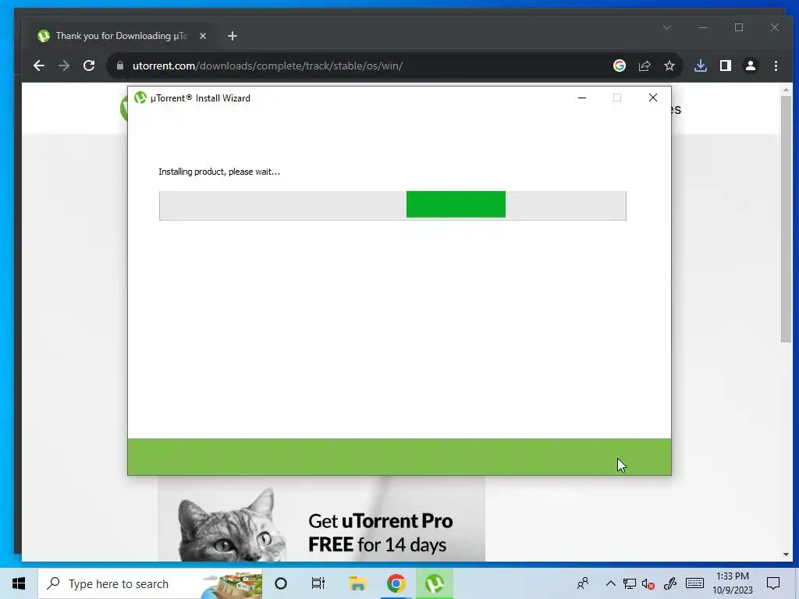Click the uTorrent Install Wizard title icon
This screenshot has width=799, height=599.
click(x=140, y=97)
